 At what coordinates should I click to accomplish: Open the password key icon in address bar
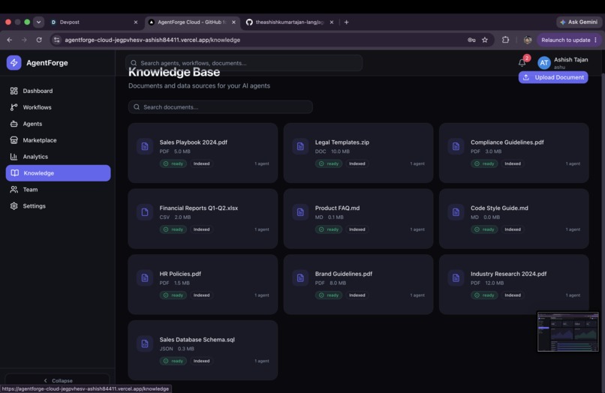click(x=471, y=40)
